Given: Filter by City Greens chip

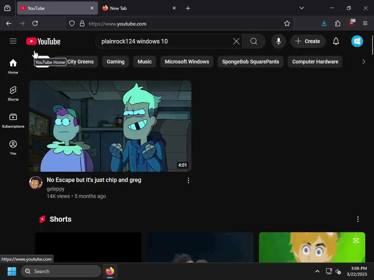Looking at the screenshot, I should click(x=80, y=62).
